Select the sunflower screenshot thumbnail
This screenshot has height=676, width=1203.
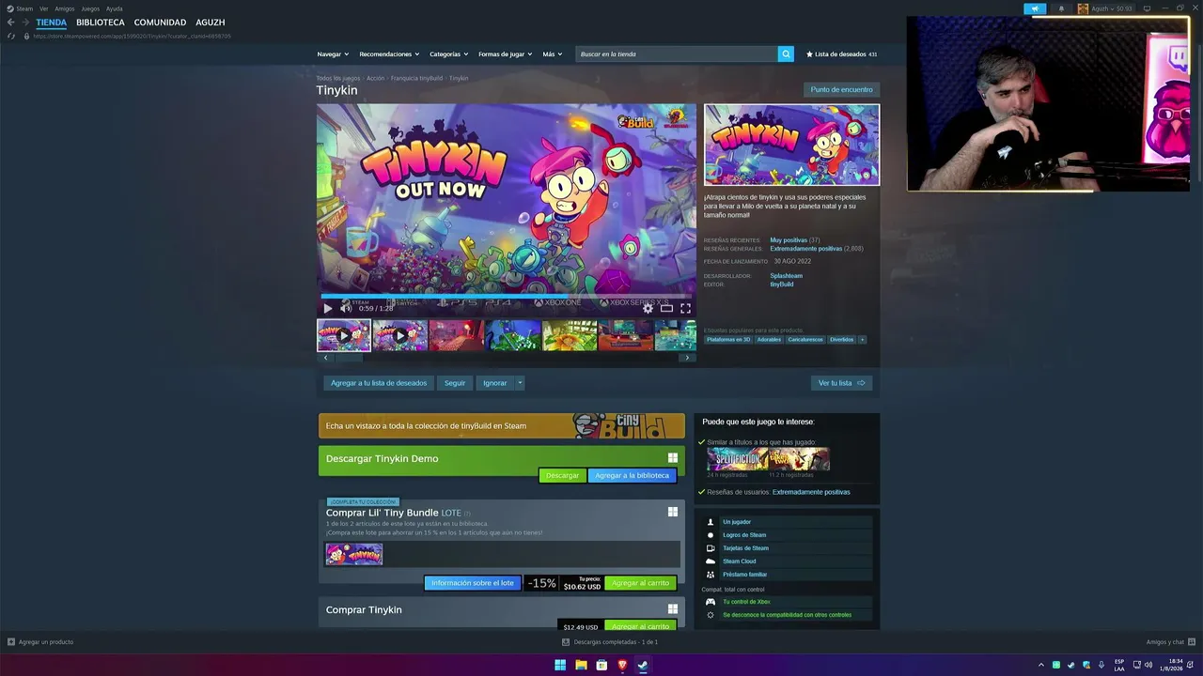570,335
